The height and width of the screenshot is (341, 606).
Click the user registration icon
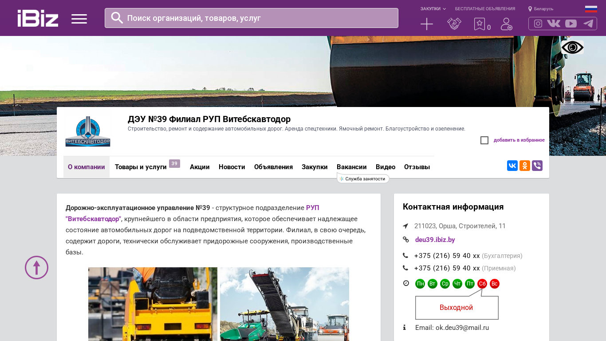point(507,24)
